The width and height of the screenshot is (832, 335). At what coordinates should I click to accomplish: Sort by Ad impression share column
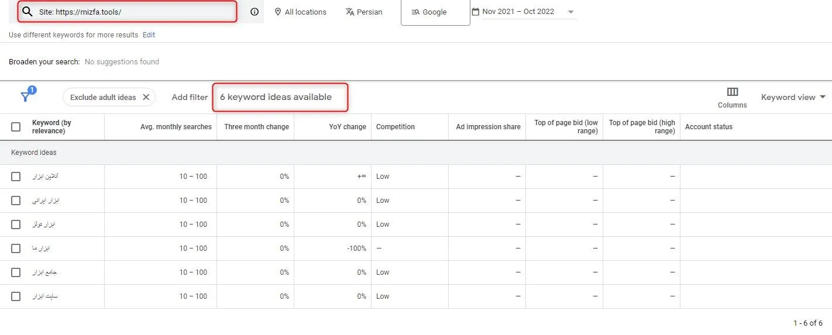click(x=488, y=127)
